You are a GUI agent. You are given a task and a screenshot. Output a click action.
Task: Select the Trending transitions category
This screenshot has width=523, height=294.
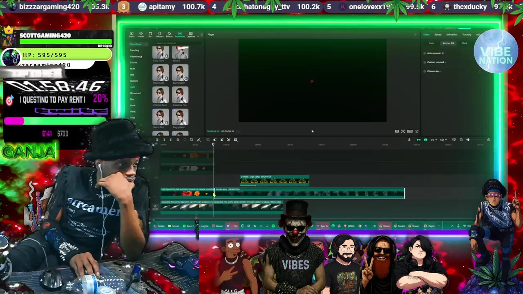tap(134, 50)
